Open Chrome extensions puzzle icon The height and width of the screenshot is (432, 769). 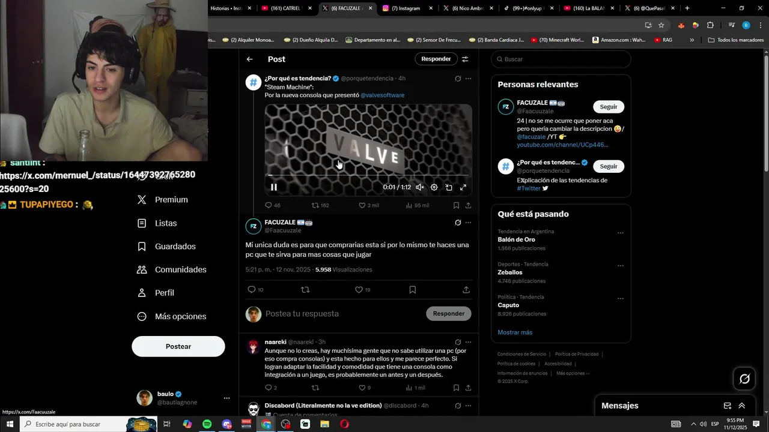(710, 25)
